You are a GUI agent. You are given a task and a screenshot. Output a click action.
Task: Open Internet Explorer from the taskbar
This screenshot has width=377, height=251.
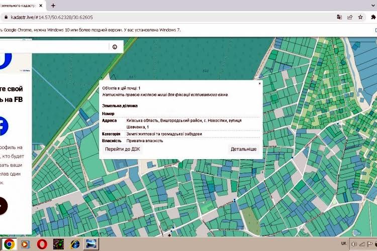click(75, 244)
